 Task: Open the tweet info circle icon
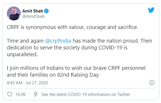pyautogui.click(x=152, y=83)
